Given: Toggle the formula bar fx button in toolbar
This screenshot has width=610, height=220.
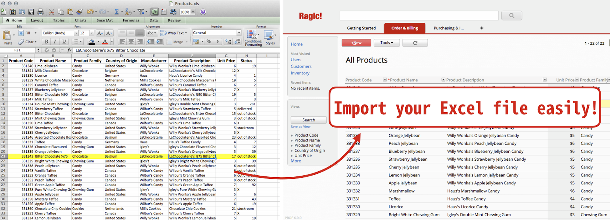Looking at the screenshot, I should [154, 12].
